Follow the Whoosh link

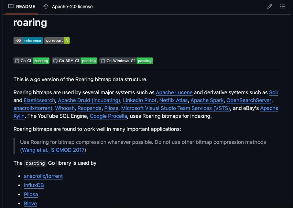pos(65,108)
